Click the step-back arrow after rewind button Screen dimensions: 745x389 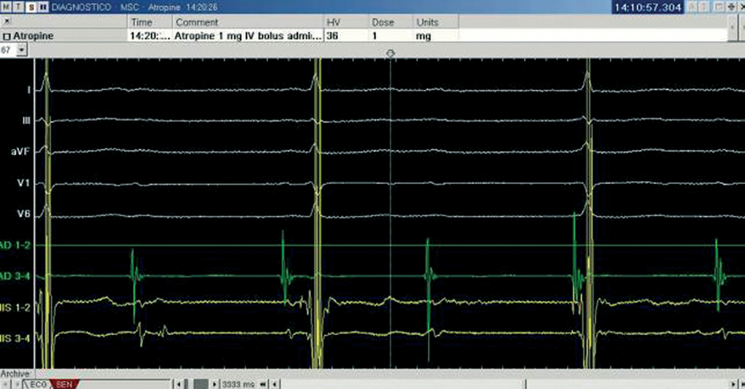pos(274,383)
